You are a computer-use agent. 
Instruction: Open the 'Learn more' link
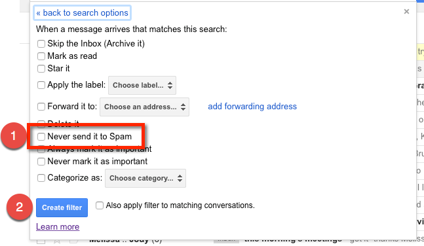[58, 227]
